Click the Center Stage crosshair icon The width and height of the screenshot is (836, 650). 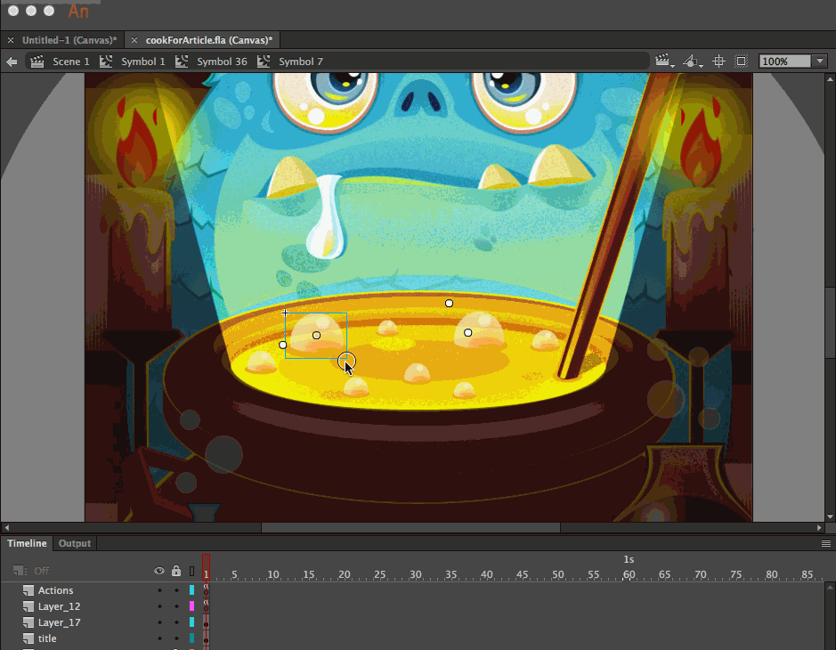718,61
